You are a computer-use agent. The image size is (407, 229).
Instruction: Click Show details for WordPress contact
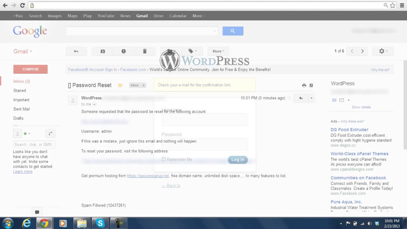click(x=361, y=107)
